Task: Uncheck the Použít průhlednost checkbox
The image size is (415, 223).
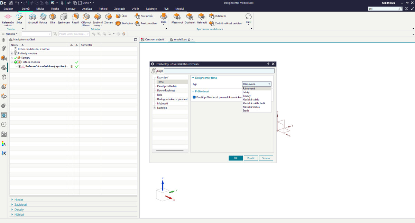Action: click(194, 97)
